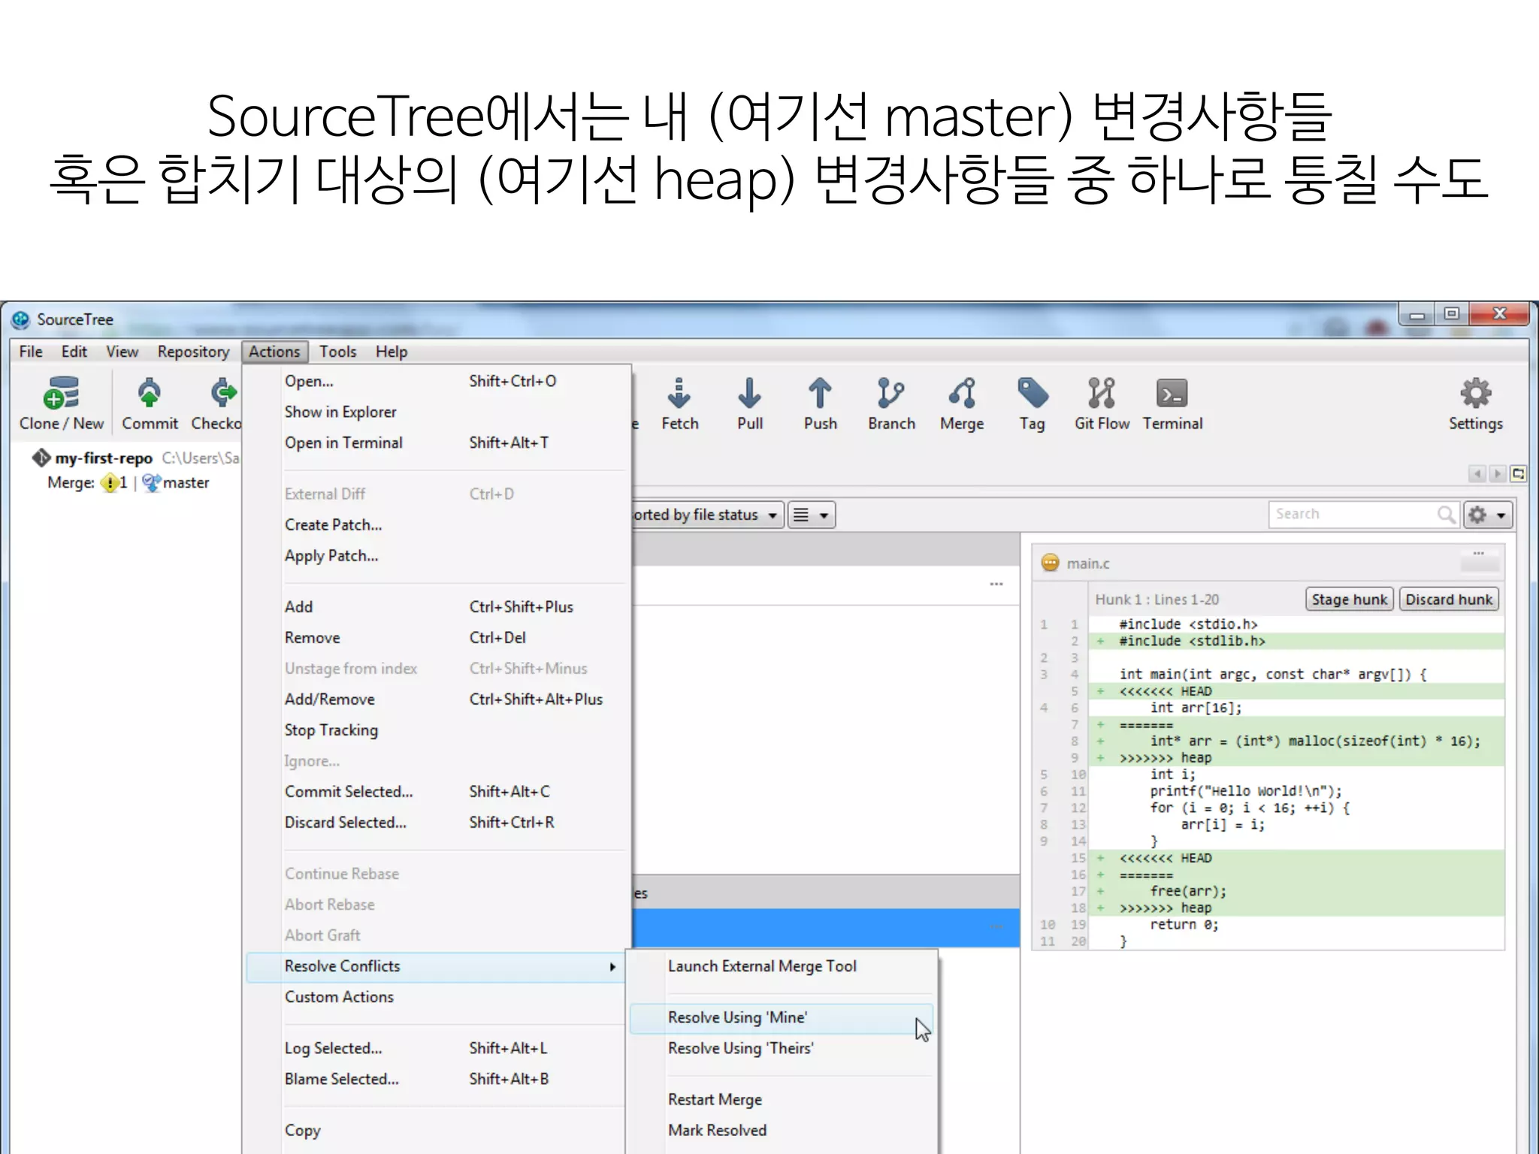Screen dimensions: 1539x1154
Task: Select Apply Patch... menu item
Action: [437, 555]
